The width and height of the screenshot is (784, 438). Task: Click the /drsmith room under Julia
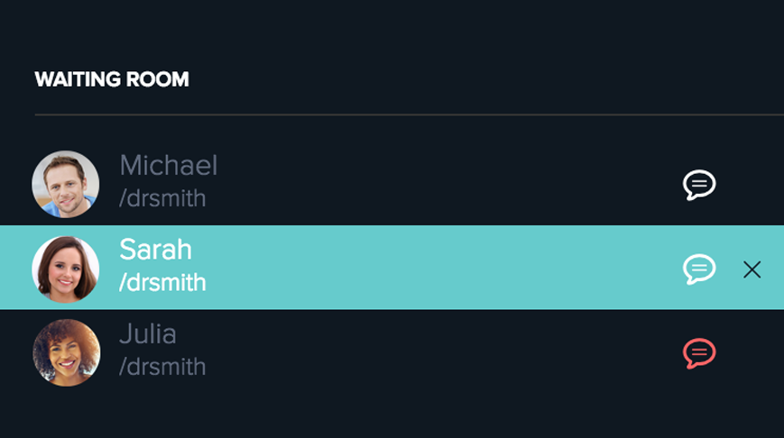pyautogui.click(x=162, y=367)
